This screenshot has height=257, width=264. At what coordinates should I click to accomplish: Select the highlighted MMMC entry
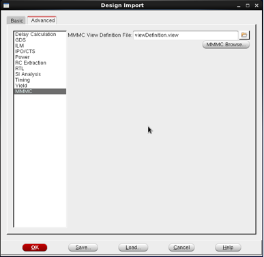(x=40, y=91)
